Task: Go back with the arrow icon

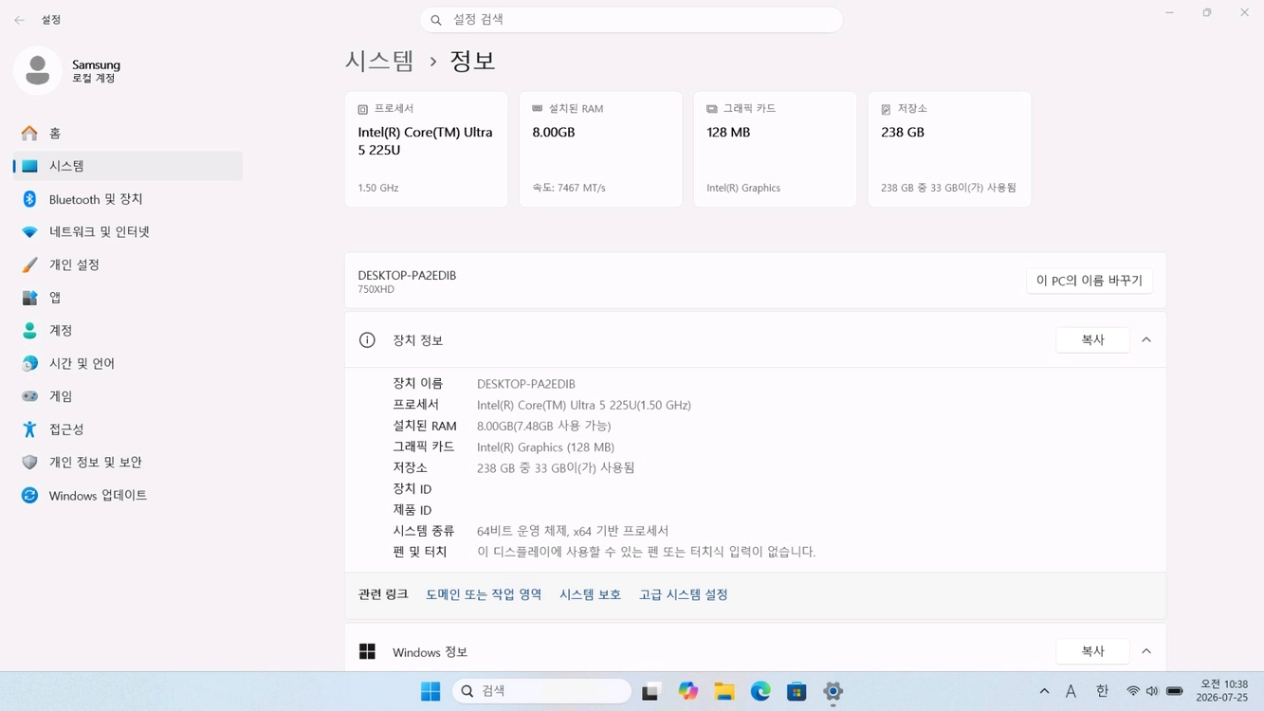Action: (19, 20)
